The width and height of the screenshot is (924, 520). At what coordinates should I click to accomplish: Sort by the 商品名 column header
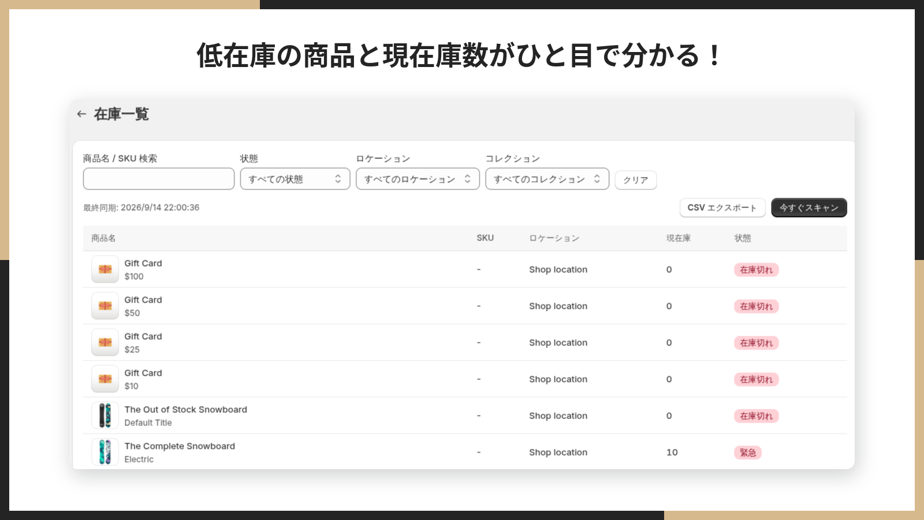pyautogui.click(x=103, y=238)
